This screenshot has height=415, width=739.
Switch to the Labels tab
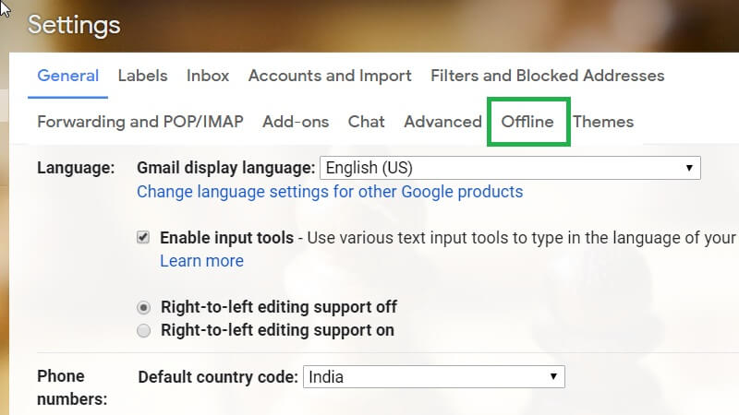[142, 76]
